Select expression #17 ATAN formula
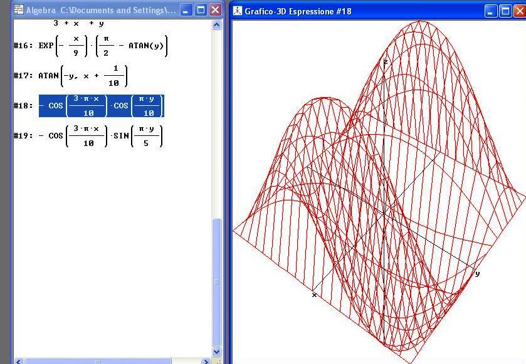Image resolution: width=526 pixels, height=364 pixels. [x=83, y=76]
